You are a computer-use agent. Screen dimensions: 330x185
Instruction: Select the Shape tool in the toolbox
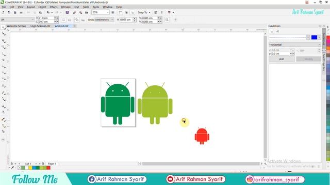[3, 33]
